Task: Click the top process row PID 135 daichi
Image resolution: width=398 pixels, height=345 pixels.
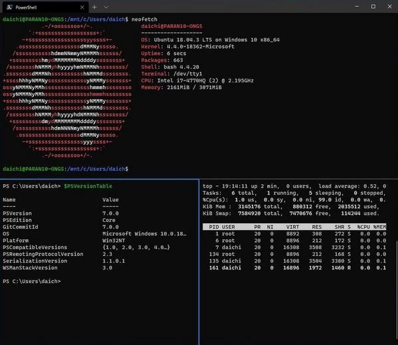Action: [x=294, y=261]
